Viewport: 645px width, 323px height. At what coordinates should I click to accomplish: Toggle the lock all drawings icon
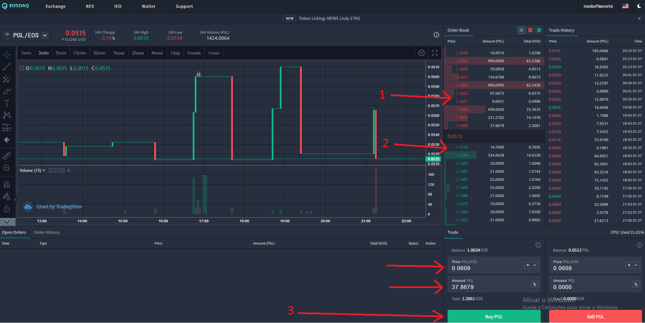click(7, 209)
